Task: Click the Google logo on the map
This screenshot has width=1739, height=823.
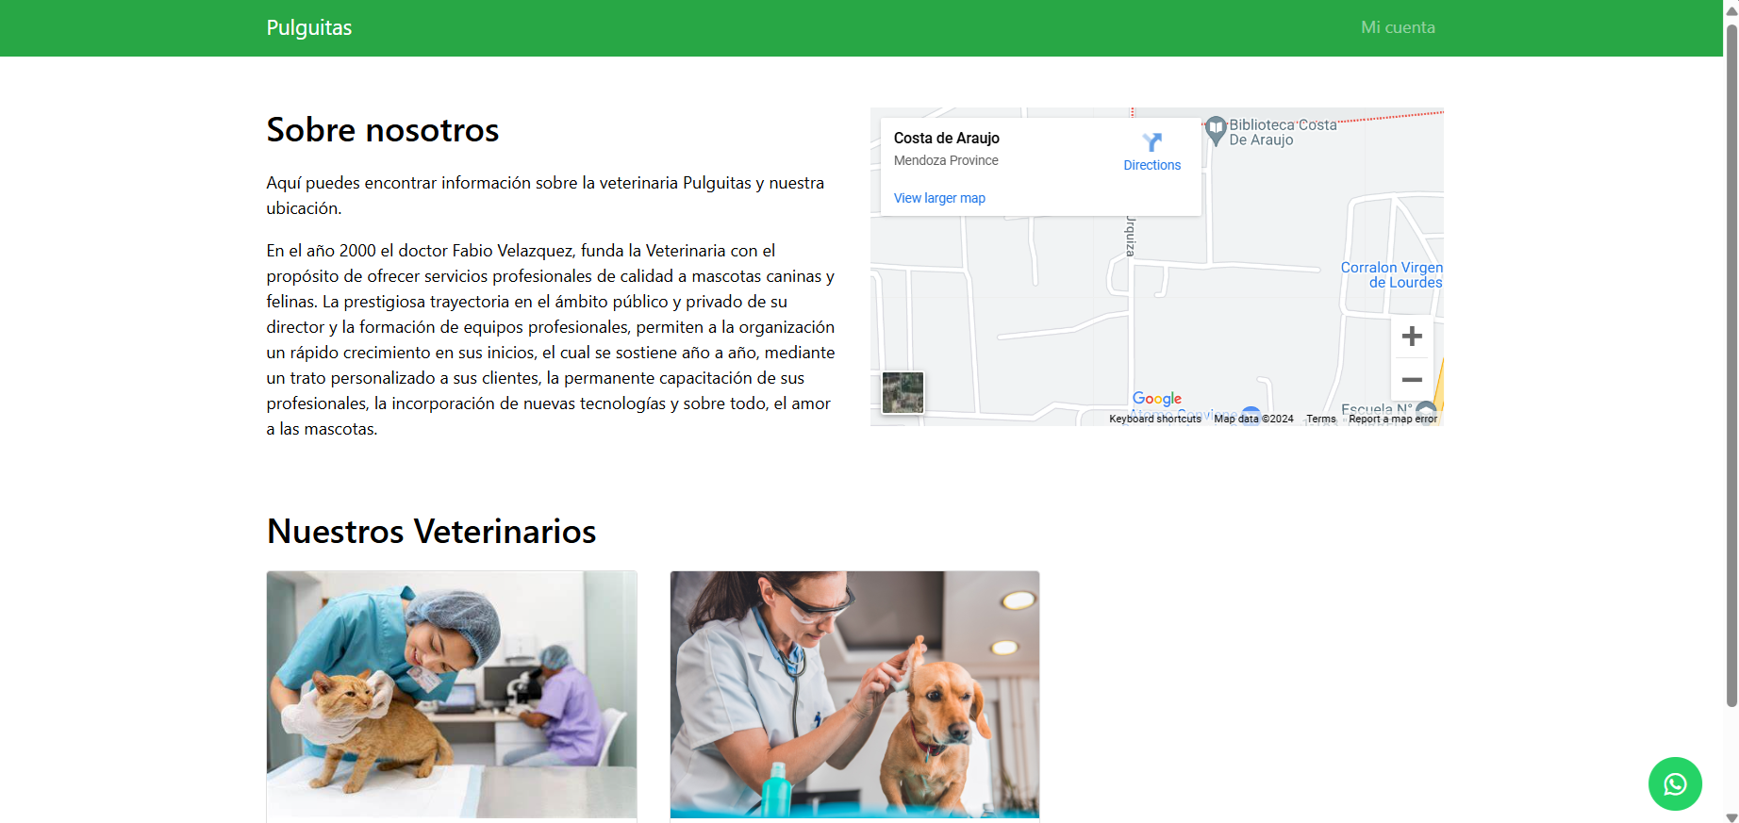Action: 1156,399
